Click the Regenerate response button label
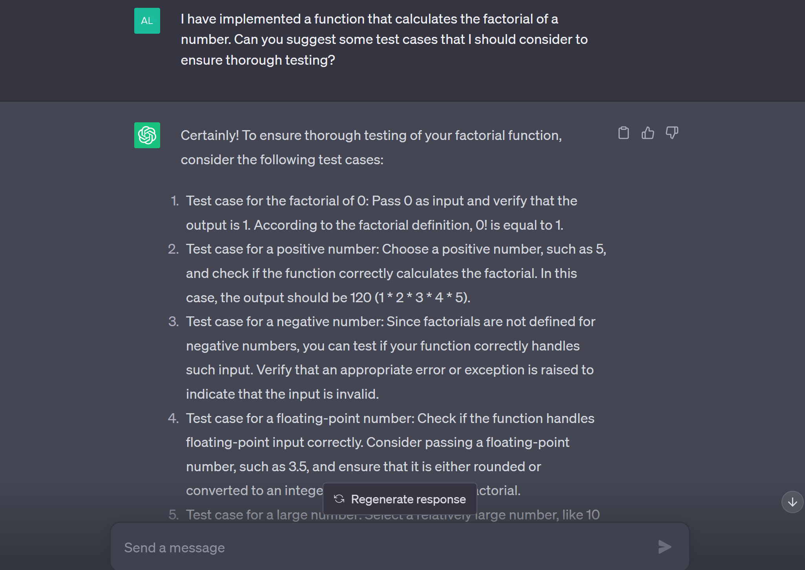This screenshot has height=570, width=805. click(x=408, y=499)
